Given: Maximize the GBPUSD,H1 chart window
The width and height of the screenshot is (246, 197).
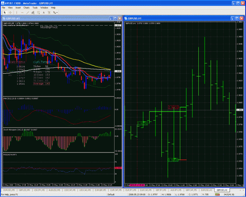Looking at the screenshot, I should tap(237, 19).
